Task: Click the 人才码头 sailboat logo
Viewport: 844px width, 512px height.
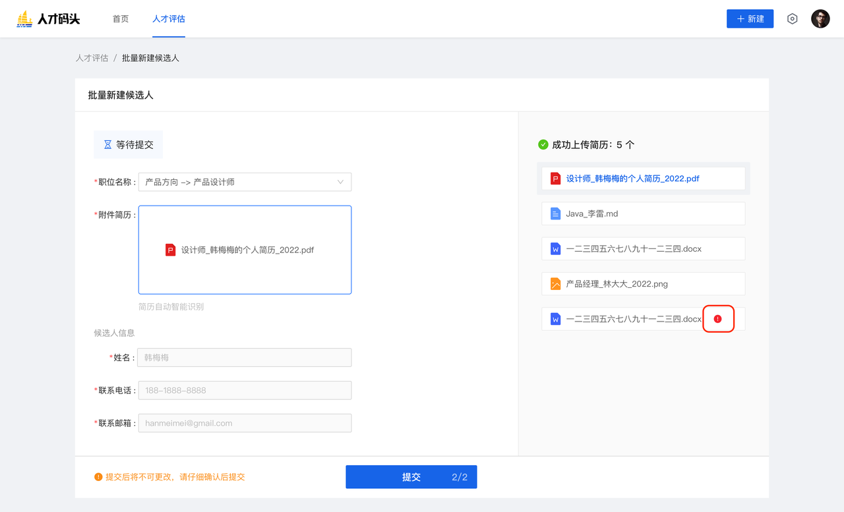Action: point(25,18)
